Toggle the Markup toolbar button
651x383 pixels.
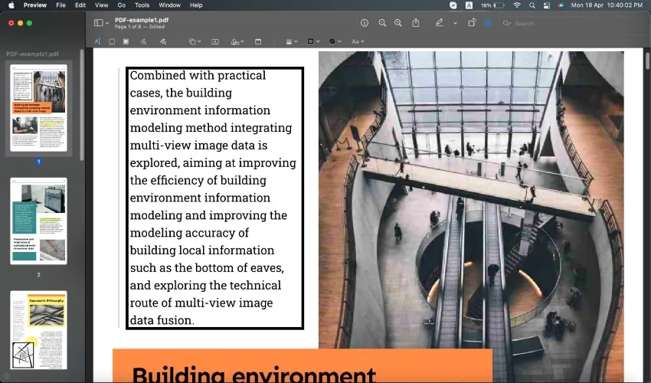coord(488,23)
